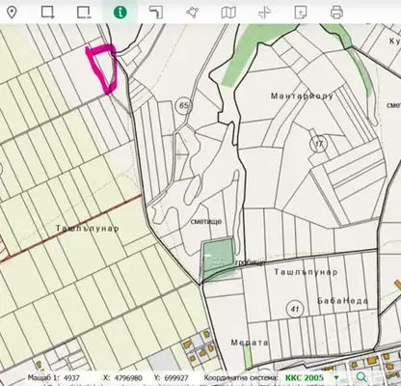The width and height of the screenshot is (401, 386).
Task: Select the distance measuring ruler tool
Action: point(156,13)
